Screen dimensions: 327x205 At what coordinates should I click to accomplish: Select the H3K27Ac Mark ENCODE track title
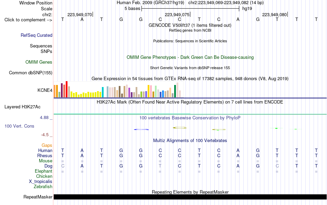click(190, 102)
